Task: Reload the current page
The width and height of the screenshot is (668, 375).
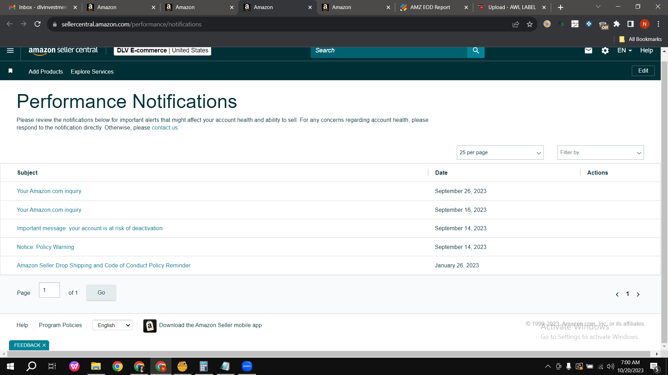Action: [38, 24]
